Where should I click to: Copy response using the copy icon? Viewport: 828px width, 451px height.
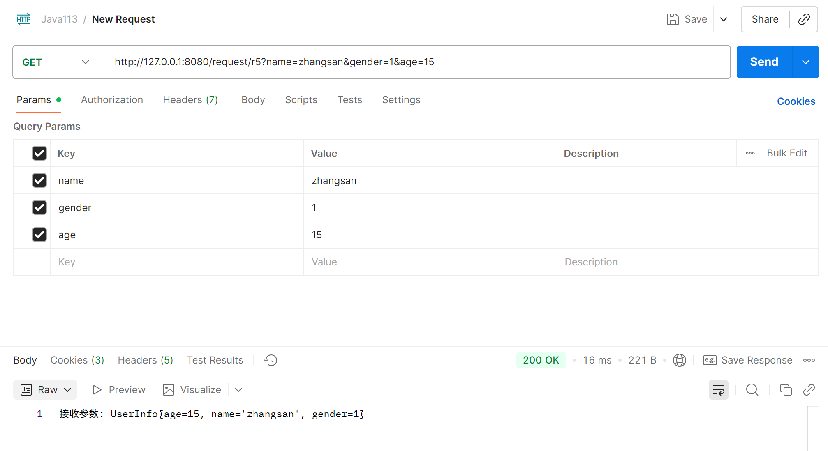click(x=786, y=390)
